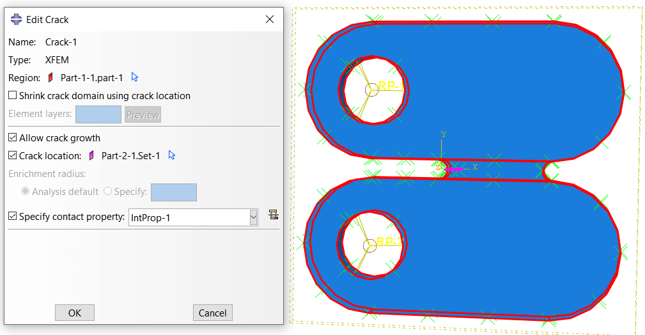Cancel the Edit Crack dialog
Viewport: 645px width, 335px height.
click(212, 313)
